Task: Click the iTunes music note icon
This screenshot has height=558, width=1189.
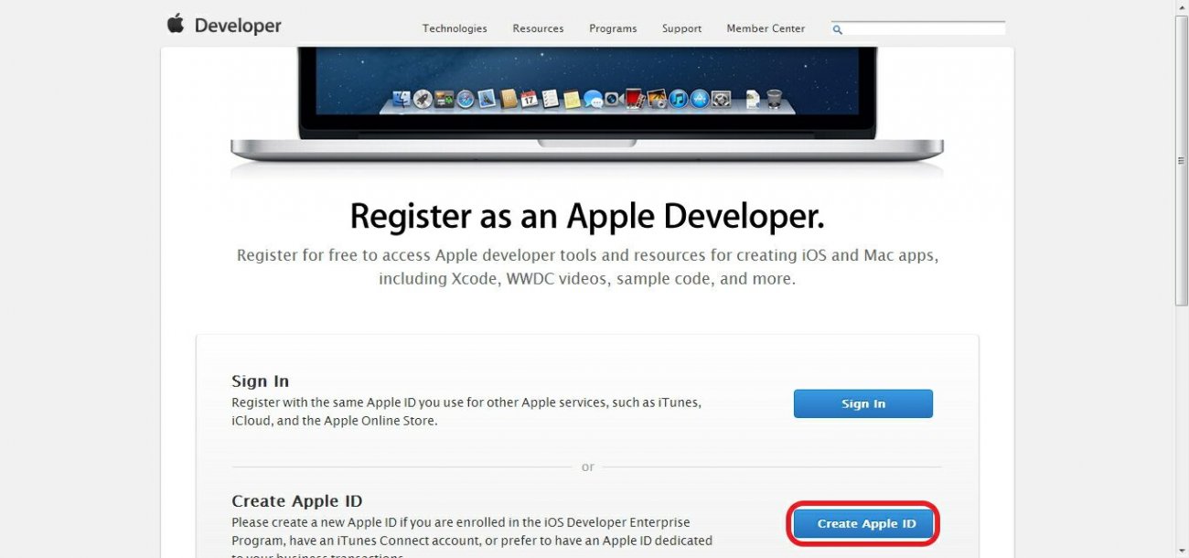Action: click(x=679, y=99)
